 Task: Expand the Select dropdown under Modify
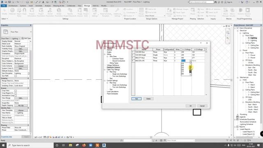tap(5, 19)
